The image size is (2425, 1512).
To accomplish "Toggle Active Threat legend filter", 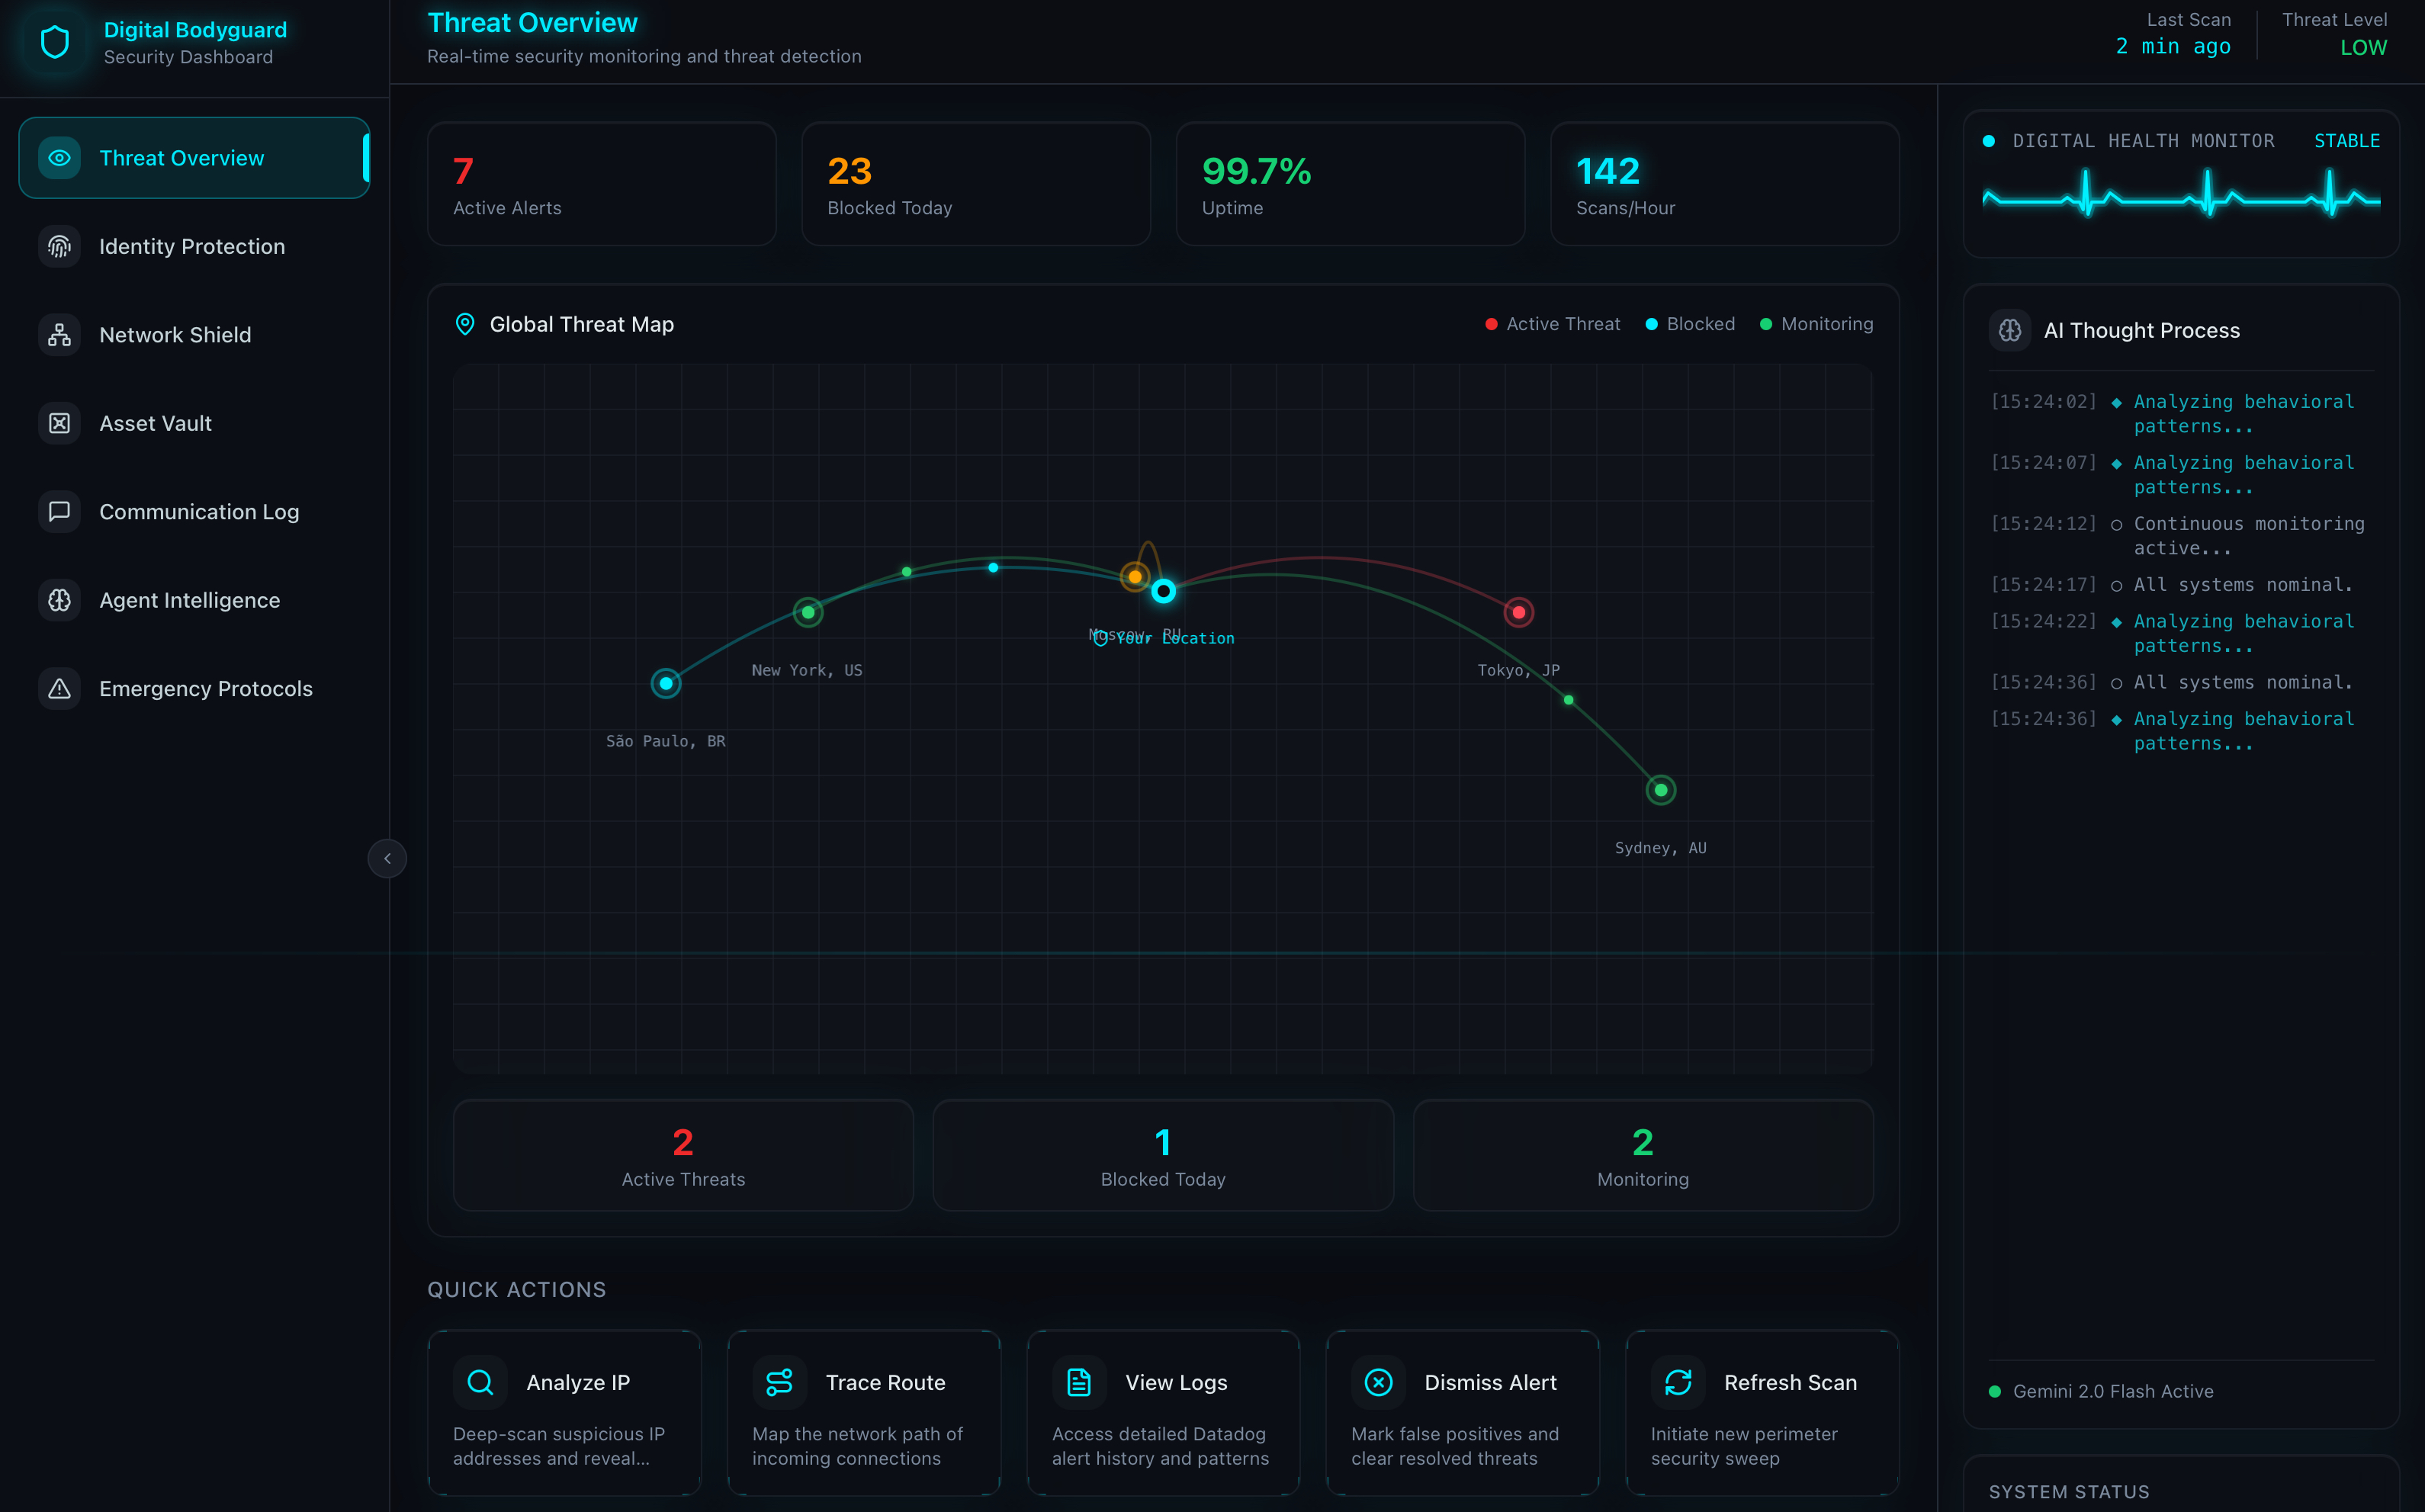I will coord(1552,324).
